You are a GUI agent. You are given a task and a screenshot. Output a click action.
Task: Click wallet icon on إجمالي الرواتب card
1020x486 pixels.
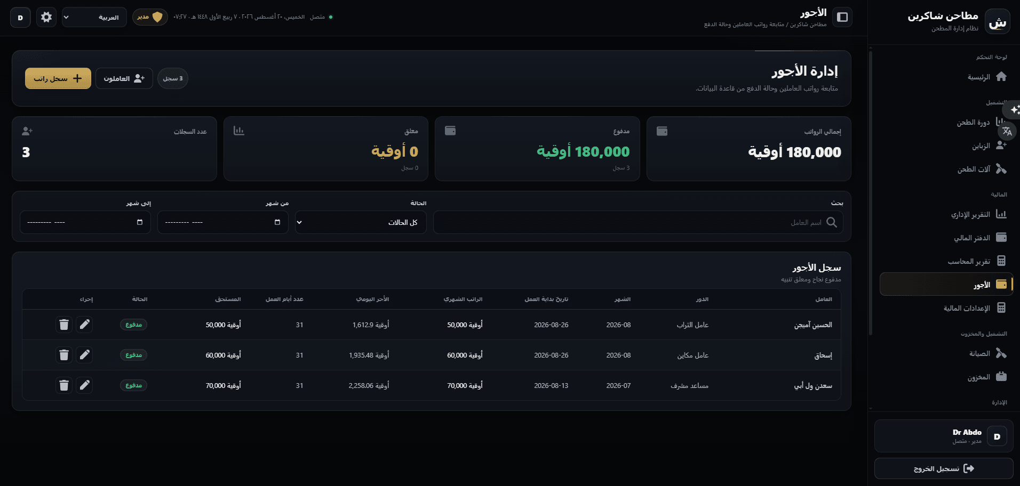coord(662,131)
